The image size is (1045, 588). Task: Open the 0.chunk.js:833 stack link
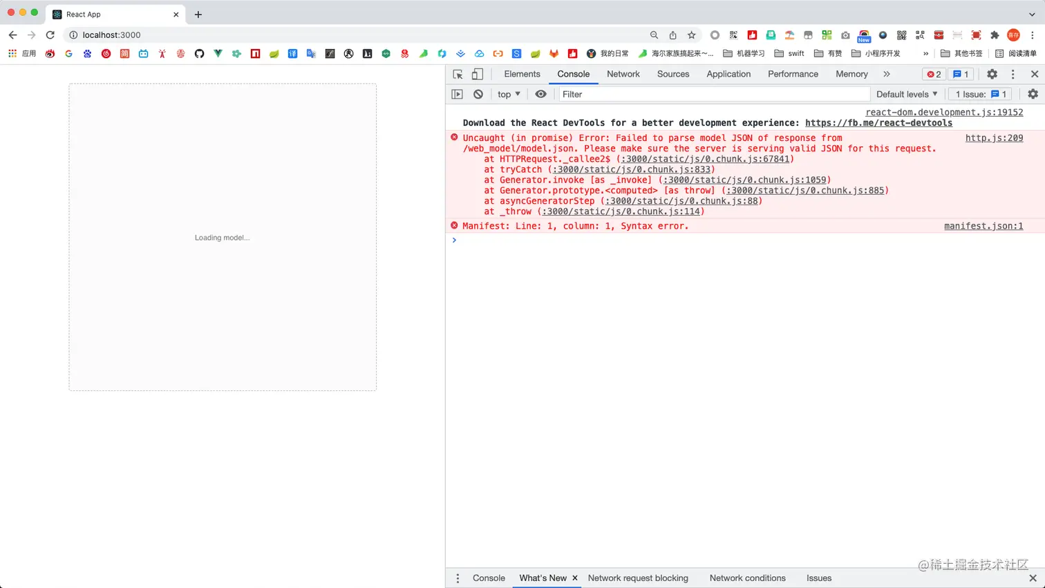pos(632,169)
